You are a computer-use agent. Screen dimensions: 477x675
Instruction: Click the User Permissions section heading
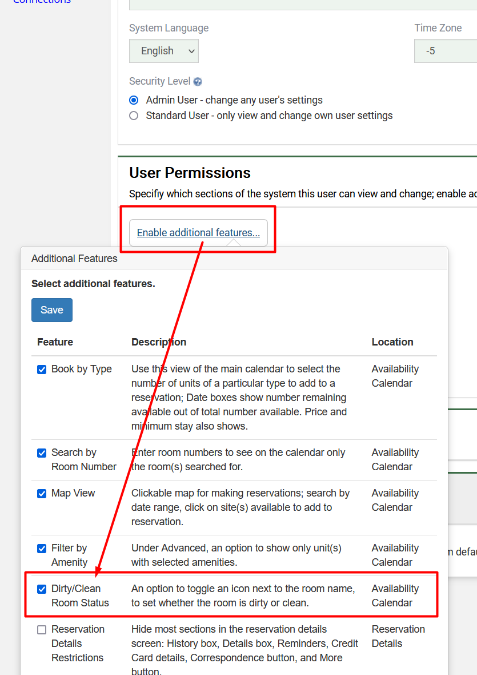(190, 173)
